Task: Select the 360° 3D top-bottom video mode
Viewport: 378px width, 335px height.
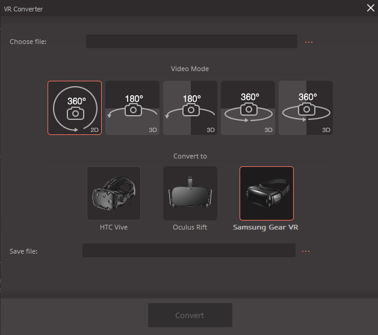Action: (x=248, y=108)
